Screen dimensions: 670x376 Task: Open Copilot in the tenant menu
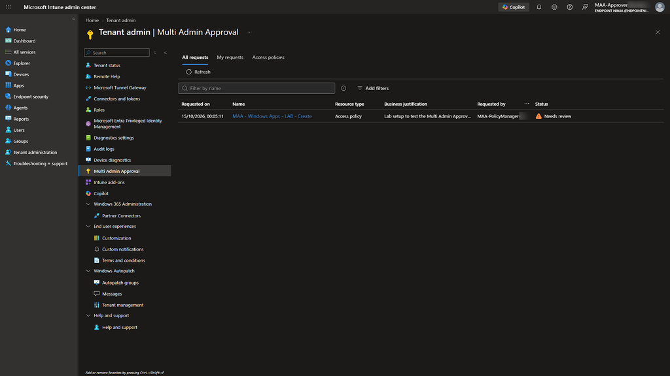tap(101, 193)
